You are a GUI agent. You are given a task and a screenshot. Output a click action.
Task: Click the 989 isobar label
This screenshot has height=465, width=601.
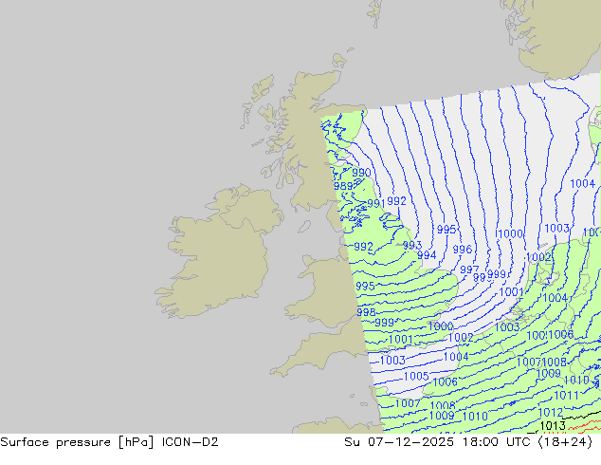(343, 186)
